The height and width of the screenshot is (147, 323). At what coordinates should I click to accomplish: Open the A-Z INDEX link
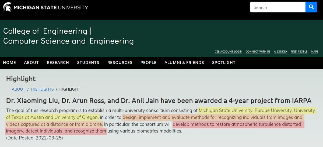point(280,52)
